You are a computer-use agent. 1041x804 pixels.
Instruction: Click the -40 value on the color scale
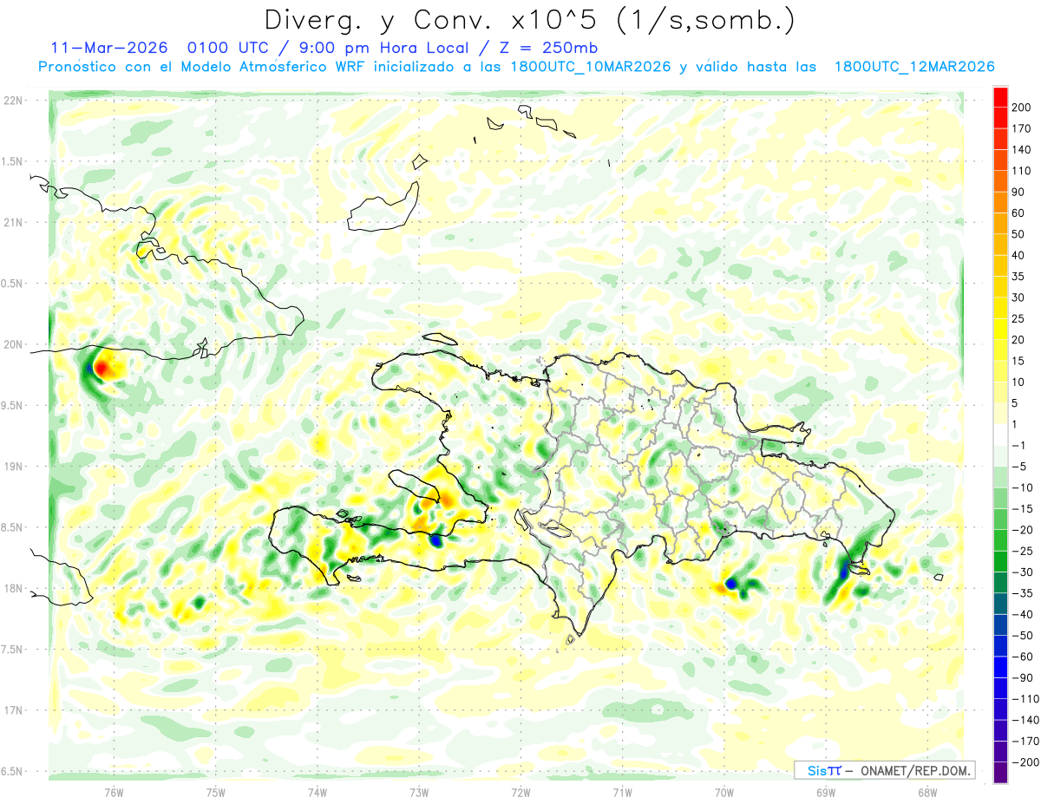pyautogui.click(x=1021, y=615)
